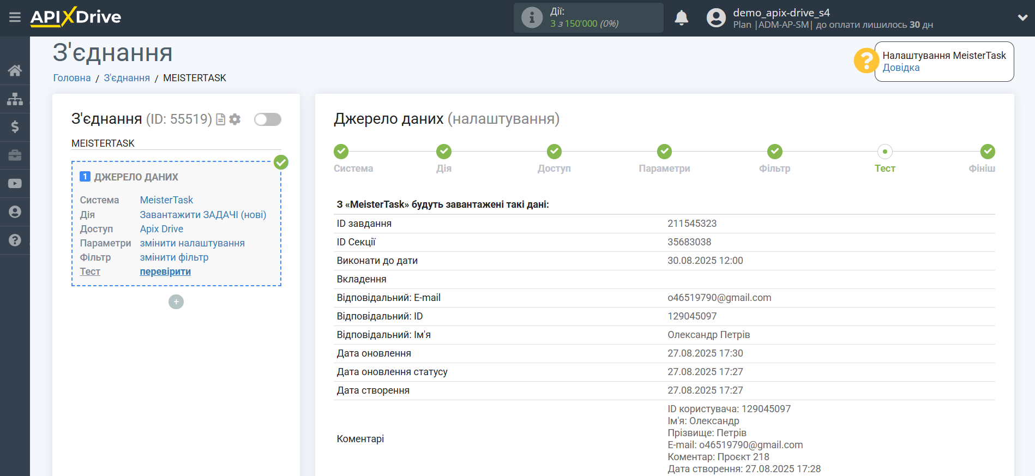Open the actions info icon
This screenshot has width=1035, height=476.
click(x=532, y=17)
